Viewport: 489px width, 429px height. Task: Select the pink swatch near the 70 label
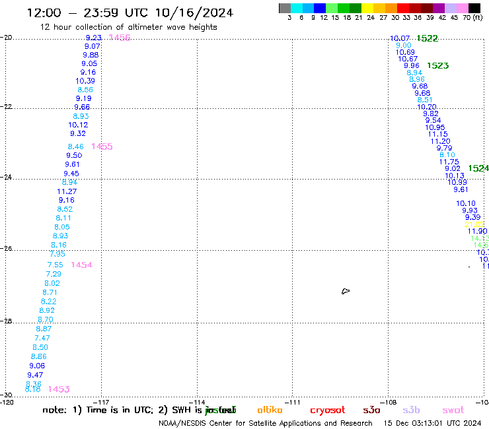(462, 8)
